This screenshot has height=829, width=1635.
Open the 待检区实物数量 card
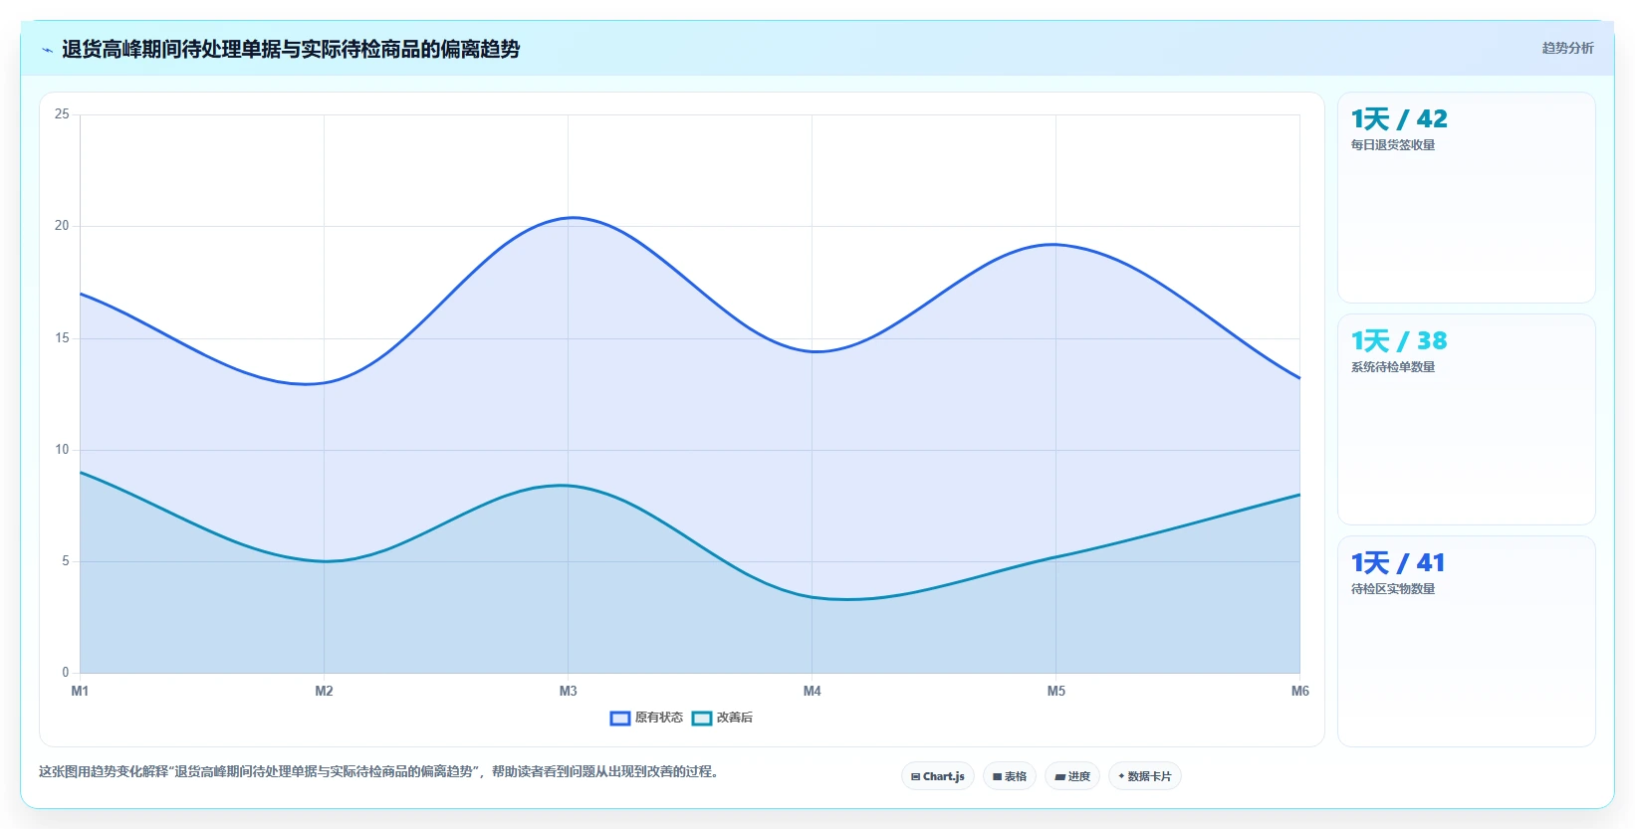(1467, 642)
